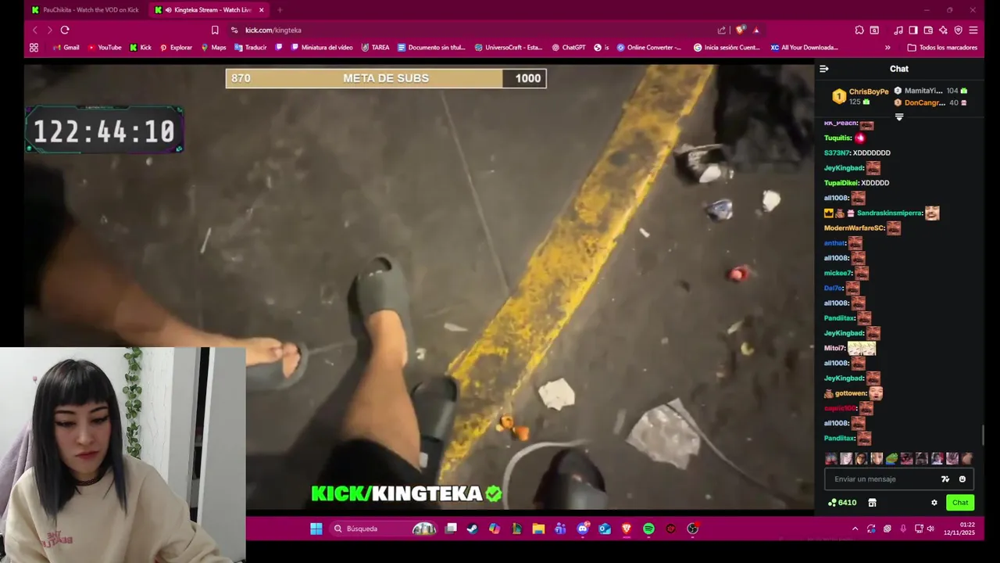Open the chat emote picker smiley

[x=962, y=479]
